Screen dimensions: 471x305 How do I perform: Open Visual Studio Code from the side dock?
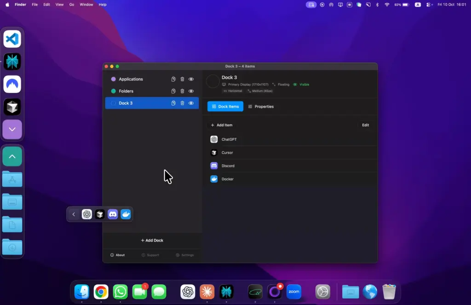tap(12, 39)
